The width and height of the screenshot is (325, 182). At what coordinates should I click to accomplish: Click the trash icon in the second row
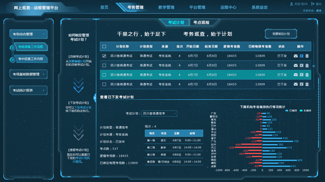coord(307,66)
